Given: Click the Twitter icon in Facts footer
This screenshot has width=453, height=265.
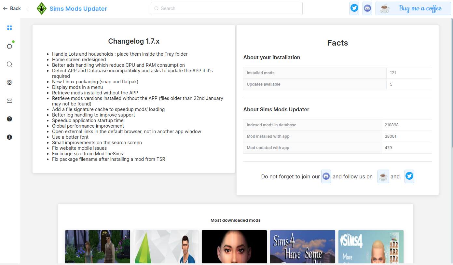Looking at the screenshot, I should pyautogui.click(x=409, y=176).
